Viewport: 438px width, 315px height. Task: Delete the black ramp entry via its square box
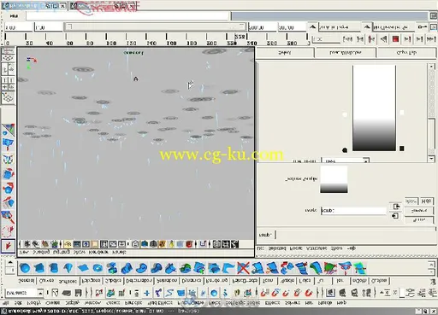tap(402, 149)
